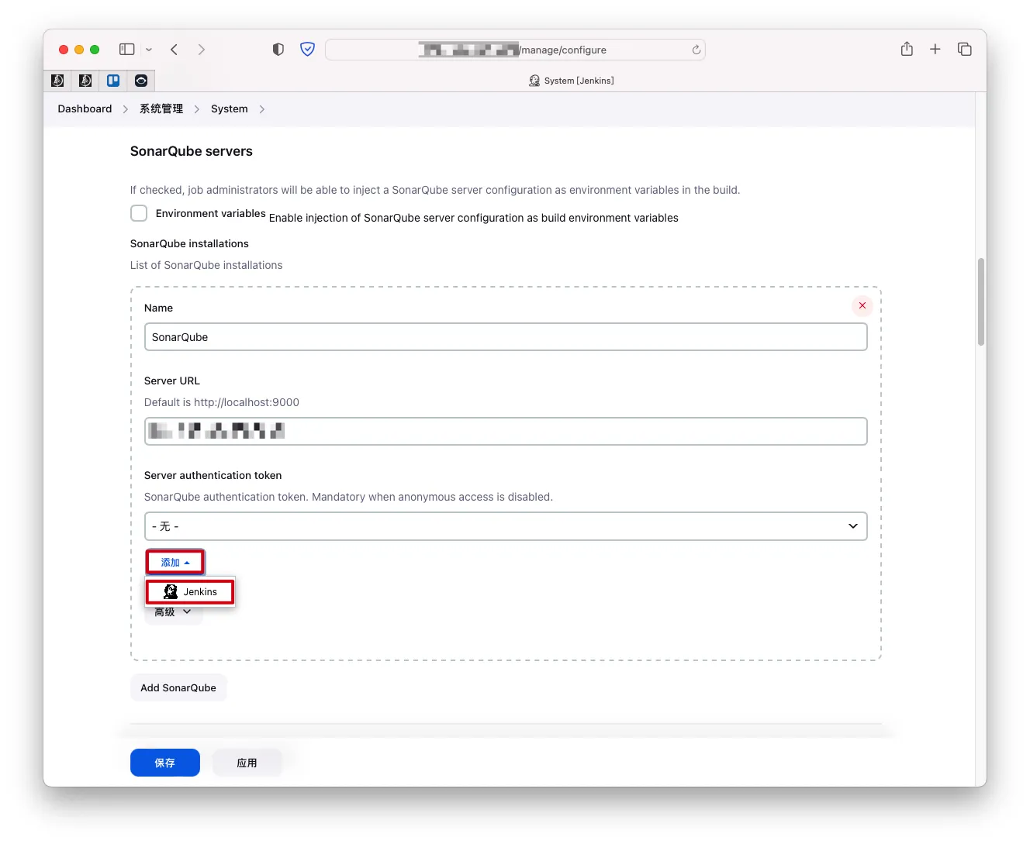1030x844 pixels.
Task: Open a new tab with plus icon
Action: [x=935, y=49]
